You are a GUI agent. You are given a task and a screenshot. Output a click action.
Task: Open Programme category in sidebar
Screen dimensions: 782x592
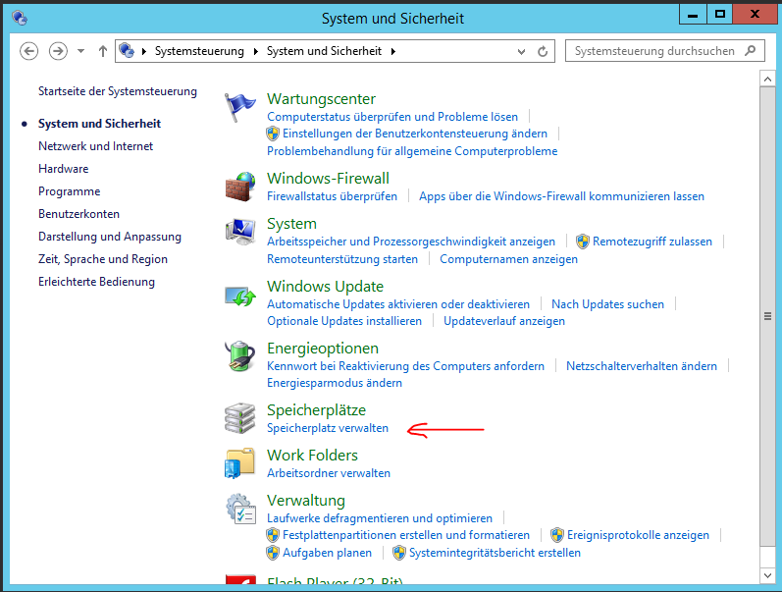click(x=70, y=191)
